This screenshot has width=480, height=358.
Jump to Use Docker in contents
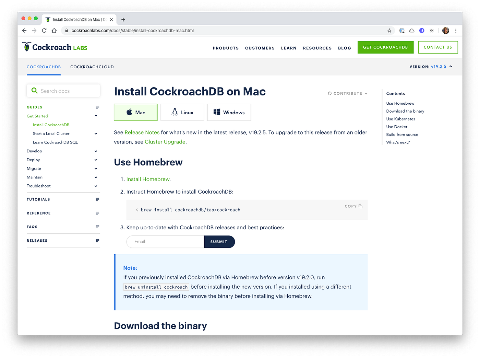click(397, 127)
